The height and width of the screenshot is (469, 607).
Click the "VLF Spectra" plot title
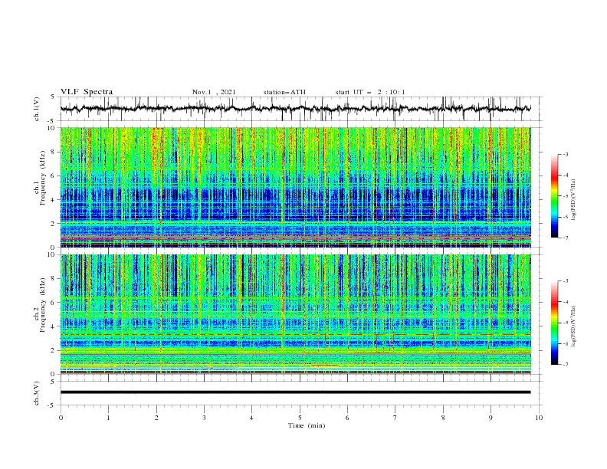[x=87, y=92]
